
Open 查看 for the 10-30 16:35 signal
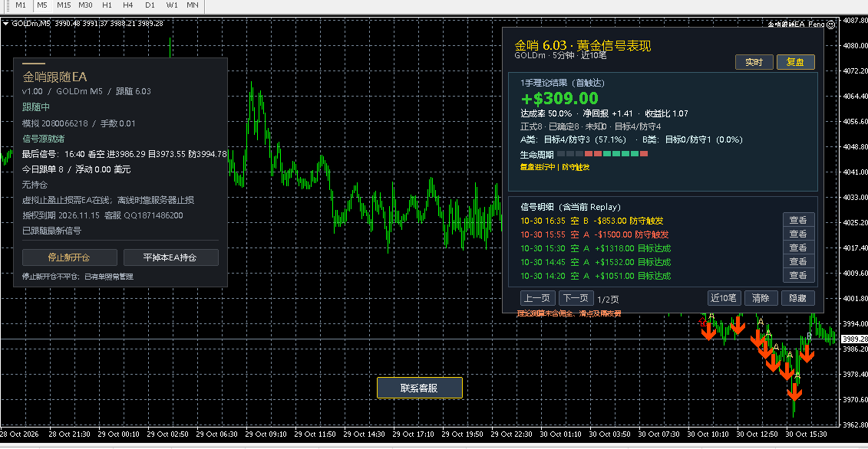[798, 220]
